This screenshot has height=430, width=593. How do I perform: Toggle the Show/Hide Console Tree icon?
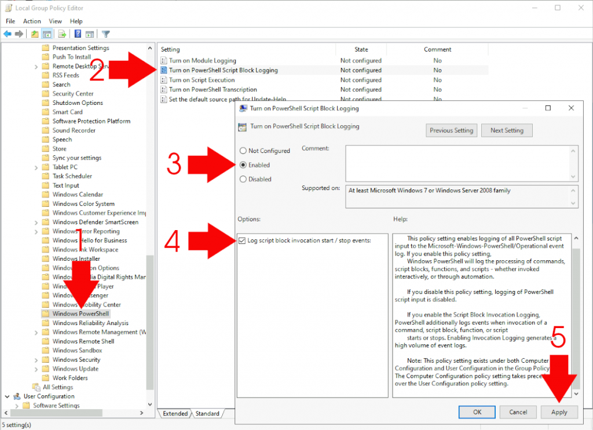(47, 33)
